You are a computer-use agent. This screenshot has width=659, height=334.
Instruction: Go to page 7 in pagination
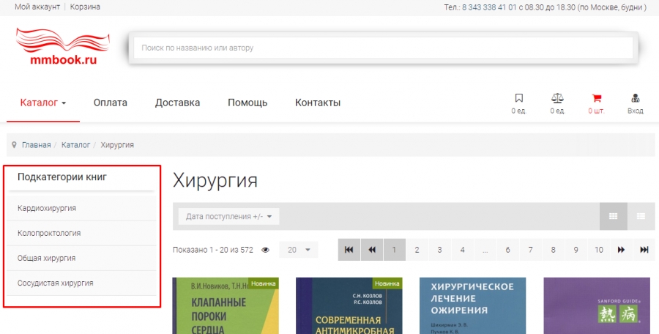tap(530, 250)
